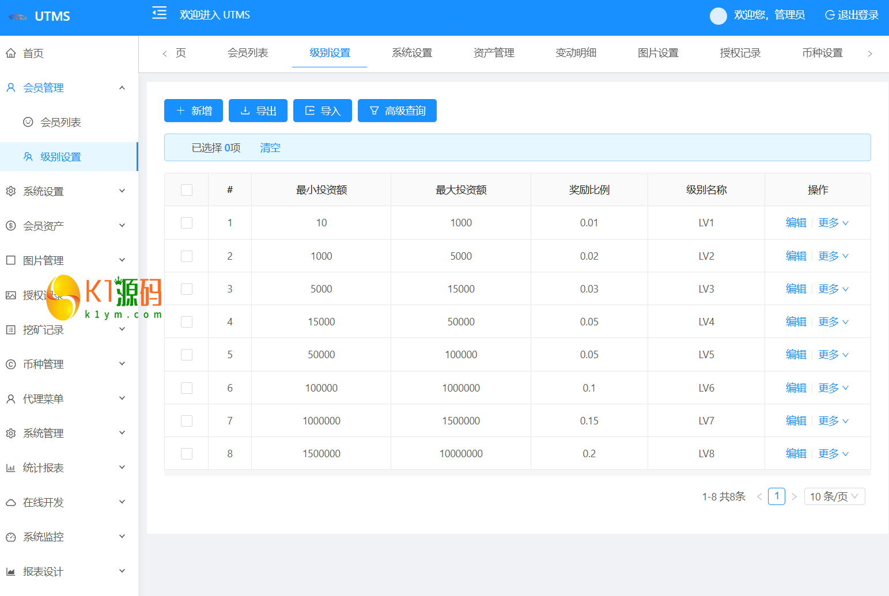
Task: Select the checkbox for row LV7
Action: click(x=187, y=421)
